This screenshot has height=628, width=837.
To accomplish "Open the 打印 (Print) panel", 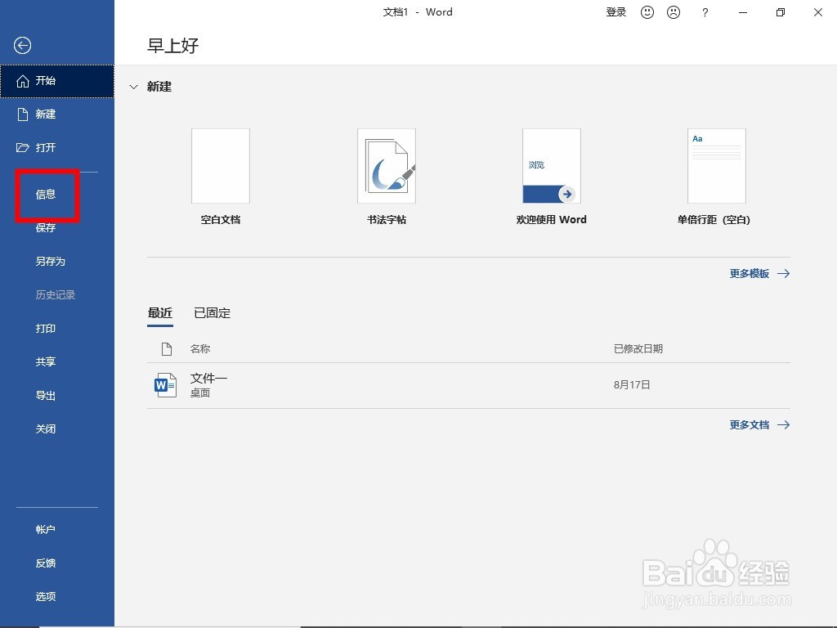I will (x=45, y=328).
